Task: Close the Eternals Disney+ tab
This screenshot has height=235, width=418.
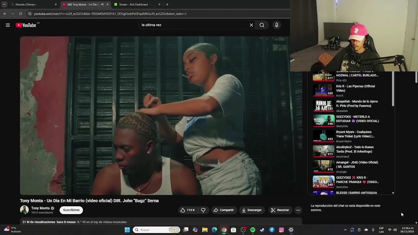Action: (56, 5)
